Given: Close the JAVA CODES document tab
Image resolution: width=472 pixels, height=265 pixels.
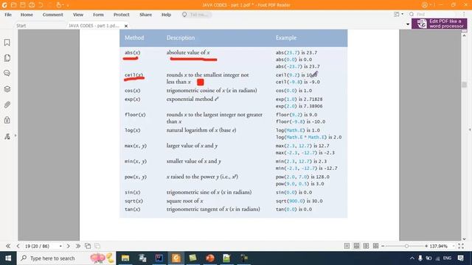Looking at the screenshot, I should point(126,26).
